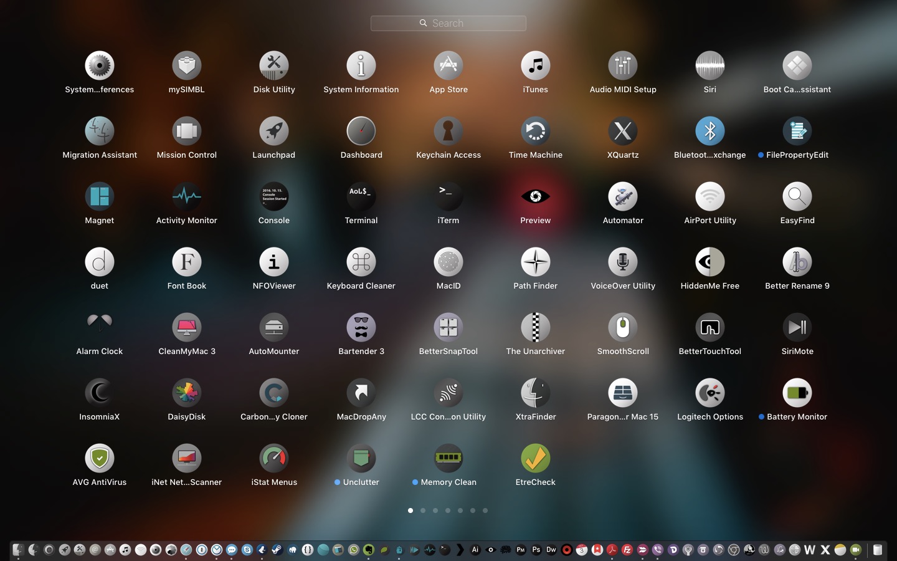Launch Bartender 3
Viewport: 897px width, 561px height.
pyautogui.click(x=361, y=327)
